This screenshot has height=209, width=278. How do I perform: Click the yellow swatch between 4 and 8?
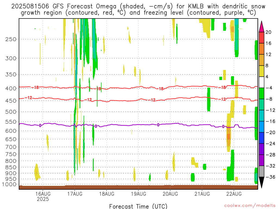coord(261,71)
